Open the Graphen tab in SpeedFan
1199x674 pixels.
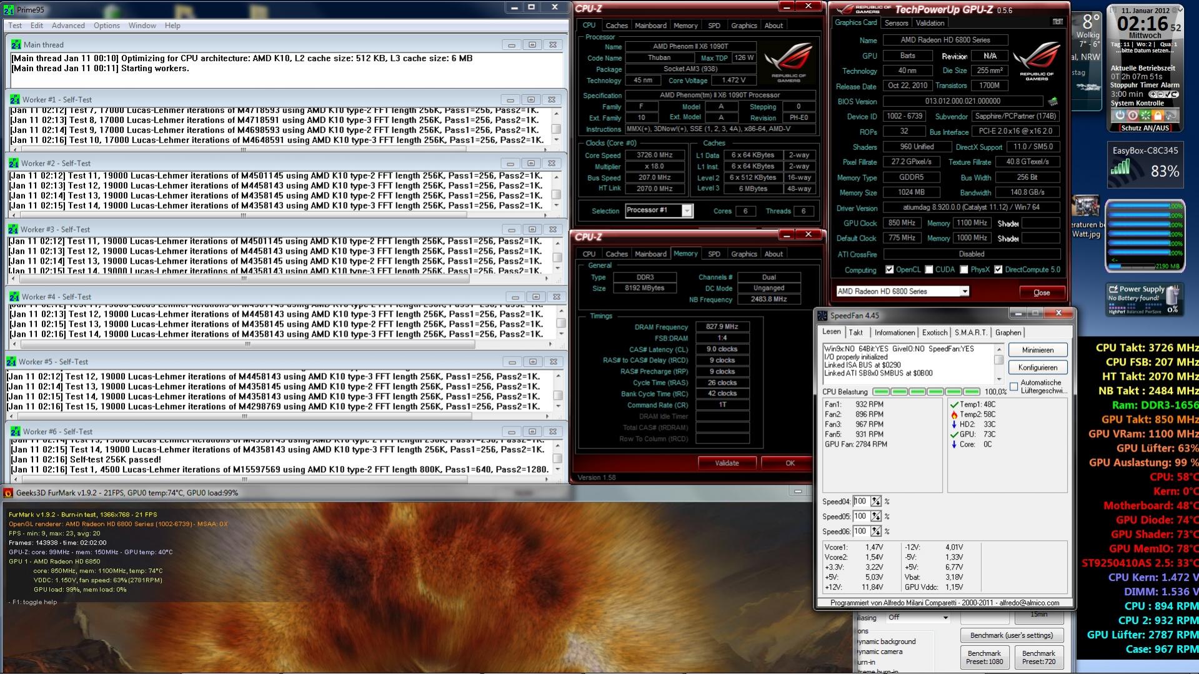click(1008, 333)
